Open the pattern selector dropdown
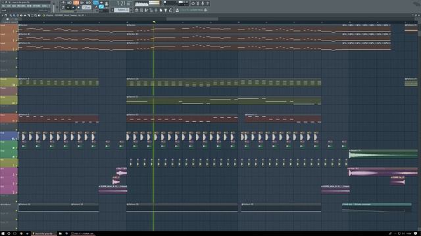Viewport: 421px width, 236px height. 122,10
